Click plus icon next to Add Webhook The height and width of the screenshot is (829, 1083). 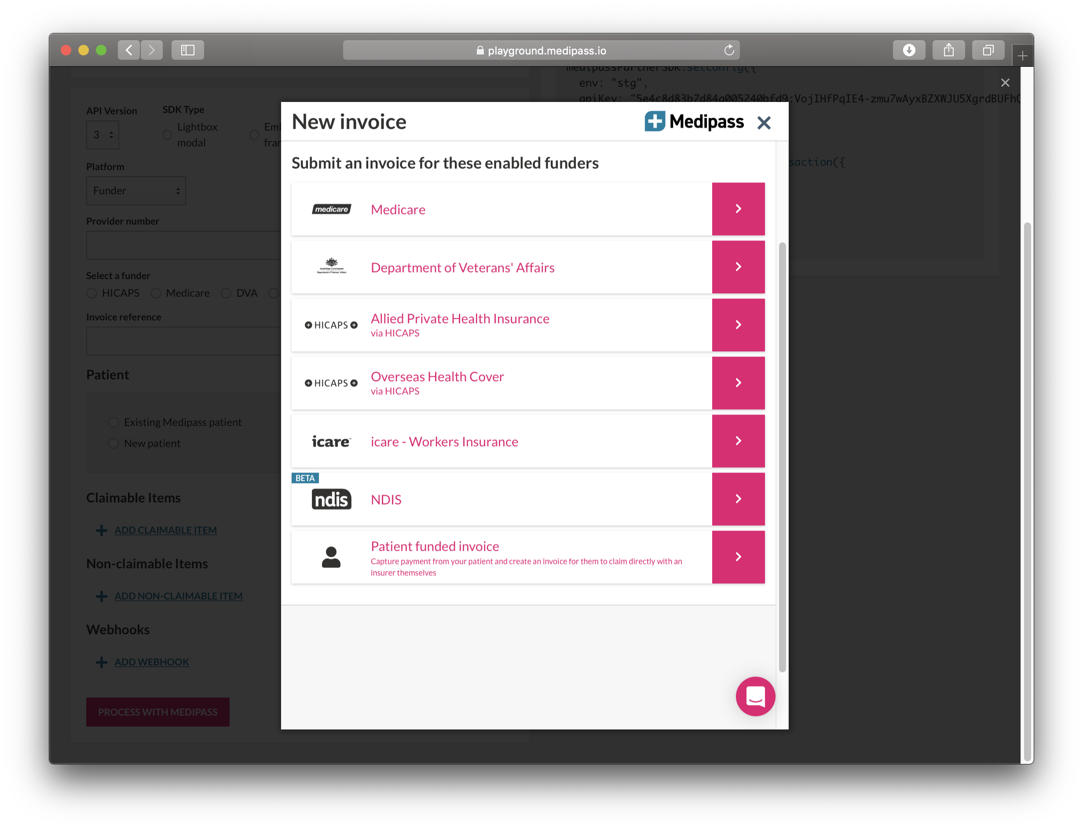click(x=102, y=662)
